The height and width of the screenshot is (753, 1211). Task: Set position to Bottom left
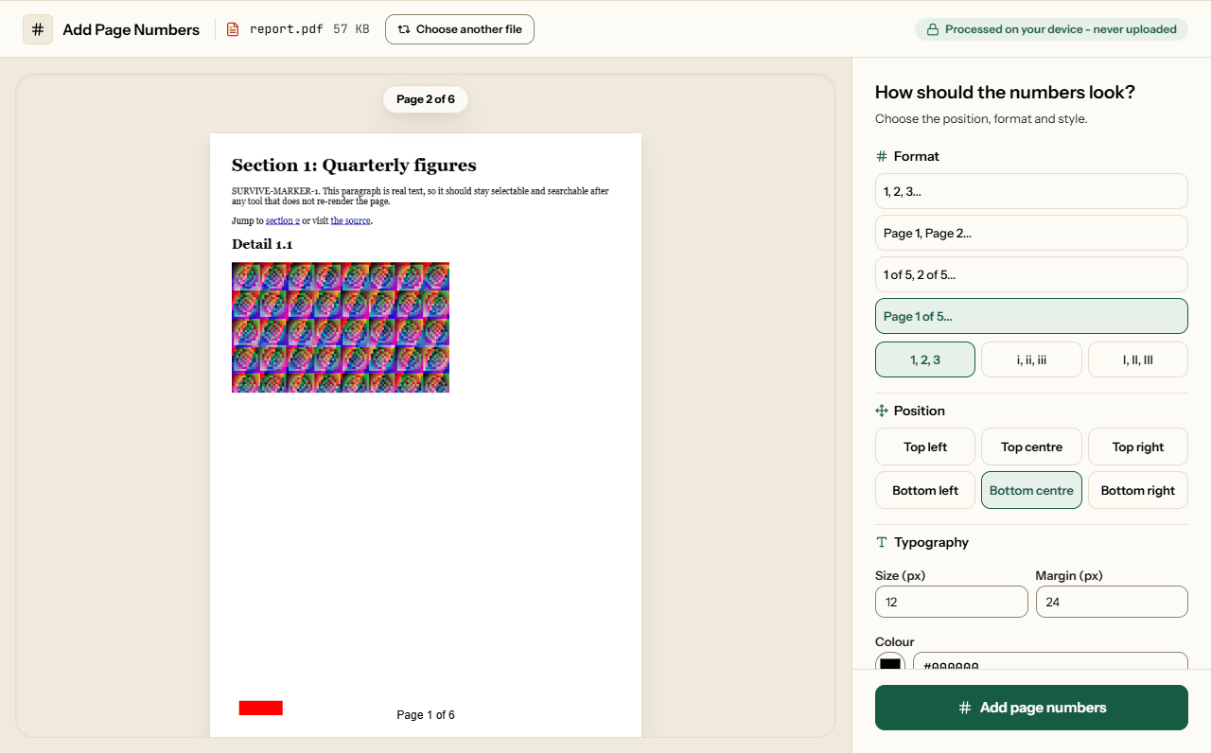point(925,490)
